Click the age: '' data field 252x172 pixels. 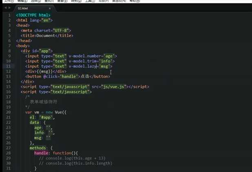(43, 127)
